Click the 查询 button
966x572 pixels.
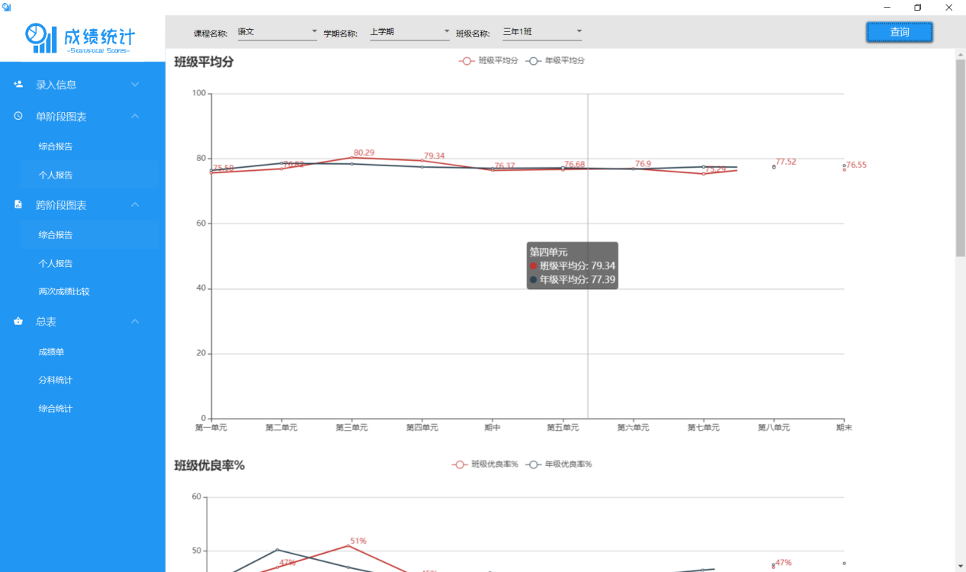pos(899,32)
